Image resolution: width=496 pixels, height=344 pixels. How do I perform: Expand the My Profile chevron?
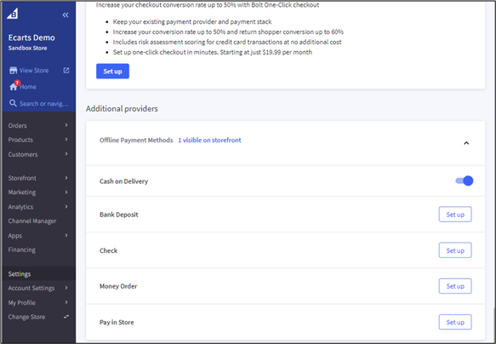click(x=66, y=302)
